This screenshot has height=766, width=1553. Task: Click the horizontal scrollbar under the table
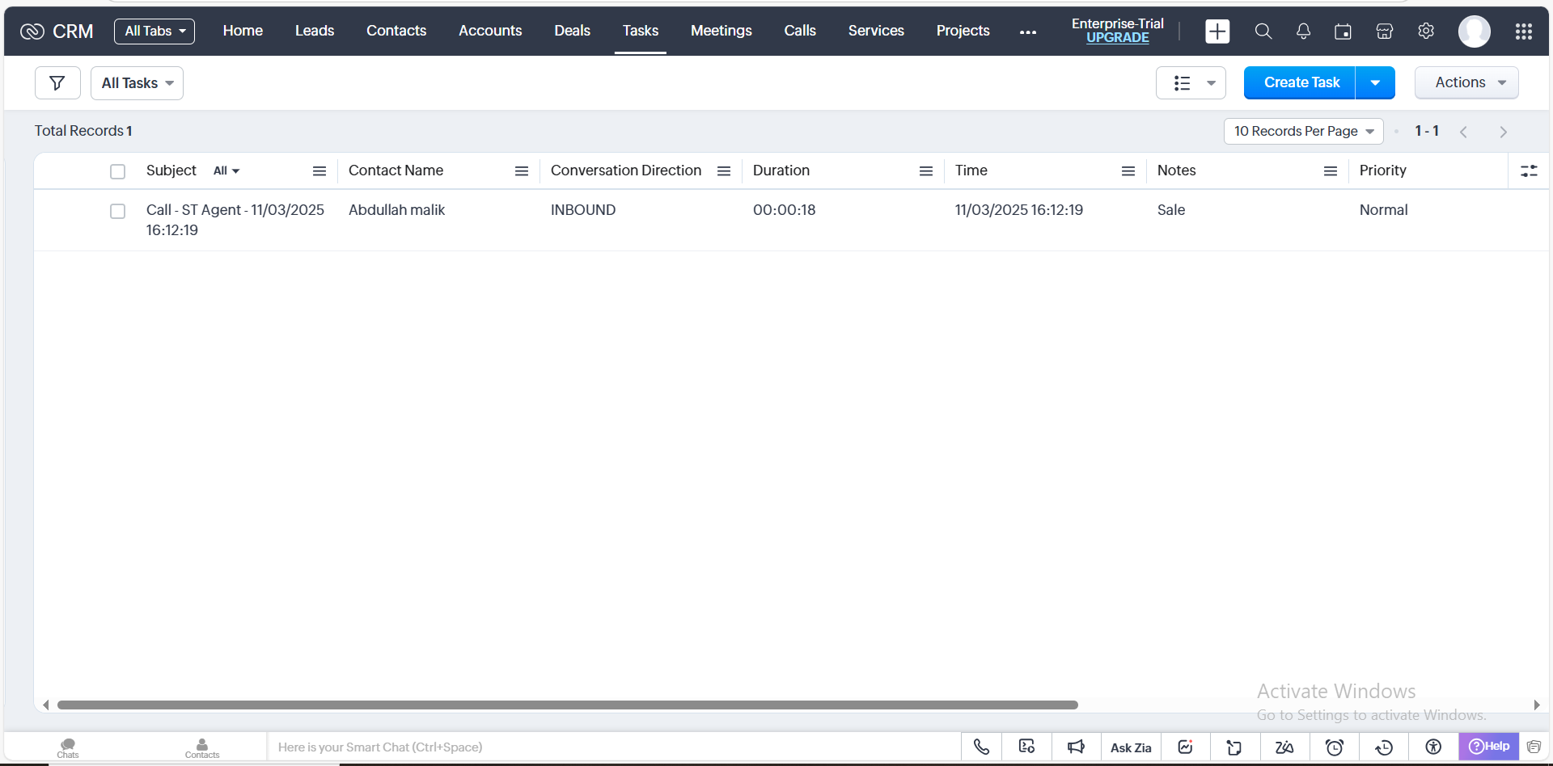pyautogui.click(x=566, y=705)
